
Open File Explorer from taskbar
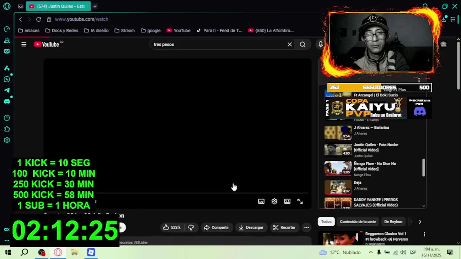click(x=74, y=253)
